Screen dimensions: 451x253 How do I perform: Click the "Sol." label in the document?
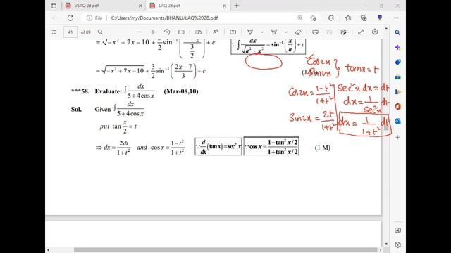click(76, 110)
